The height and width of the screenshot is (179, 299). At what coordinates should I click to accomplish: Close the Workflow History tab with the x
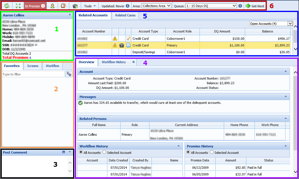click(133, 62)
